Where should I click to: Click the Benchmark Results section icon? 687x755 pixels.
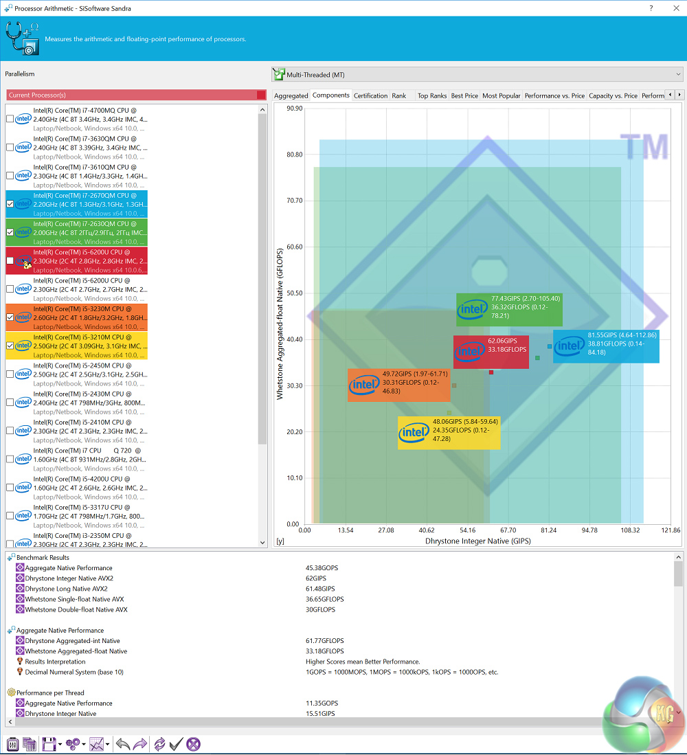(x=12, y=557)
